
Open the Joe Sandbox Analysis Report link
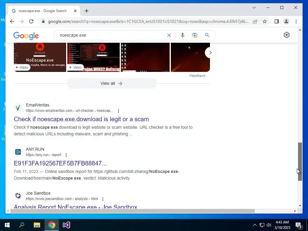[75, 206]
